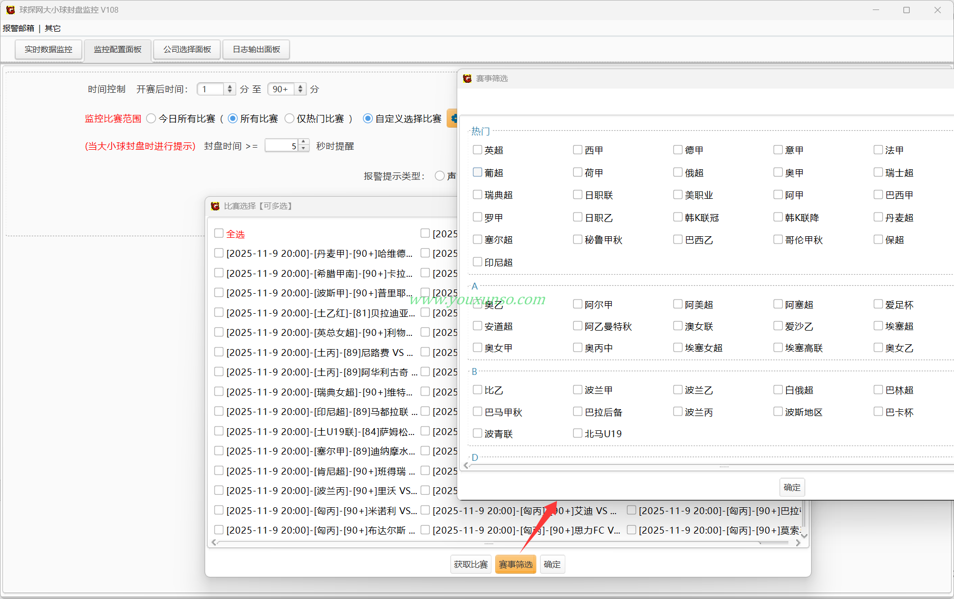Check the 巴西甲 checkbox
Screen dimensions: 954x599
click(878, 195)
